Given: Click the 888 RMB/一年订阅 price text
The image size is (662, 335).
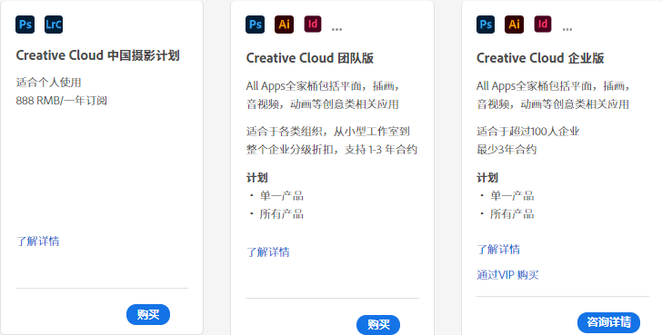Looking at the screenshot, I should pos(62,101).
